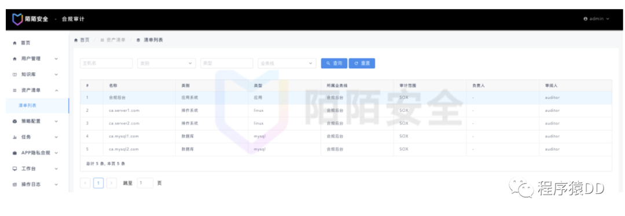Screen dimensions: 625x216
Task: Click page number 1 in pagination
Action: click(98, 184)
